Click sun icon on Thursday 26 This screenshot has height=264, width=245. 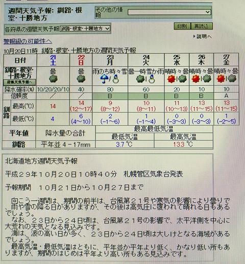pyautogui.click(x=195, y=79)
